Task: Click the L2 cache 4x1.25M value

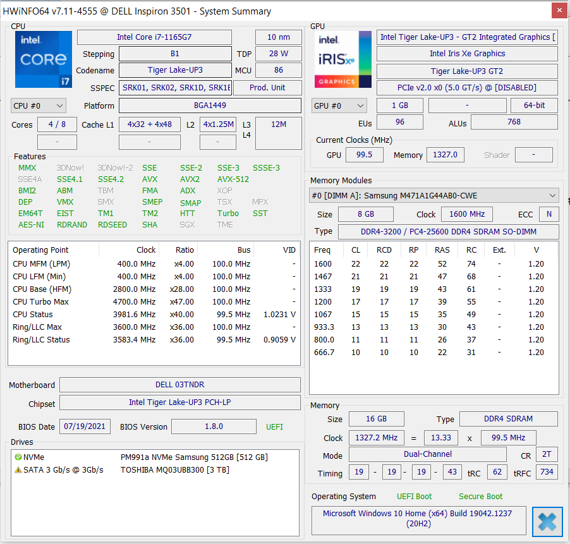Action: 218,124
